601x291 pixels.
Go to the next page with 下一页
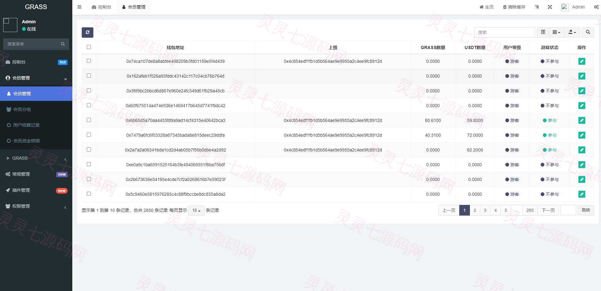(548, 210)
